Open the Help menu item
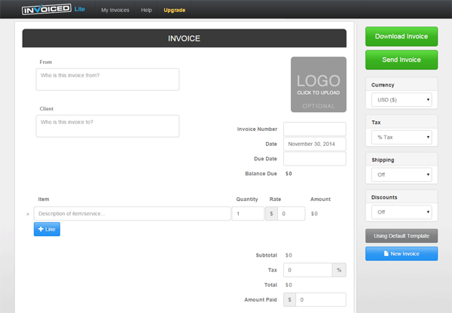This screenshot has height=313, width=452. (146, 10)
